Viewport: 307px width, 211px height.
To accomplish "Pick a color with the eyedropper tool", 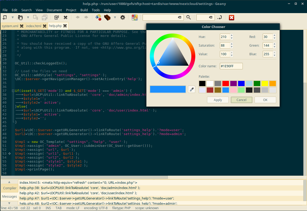I will click(x=192, y=89).
